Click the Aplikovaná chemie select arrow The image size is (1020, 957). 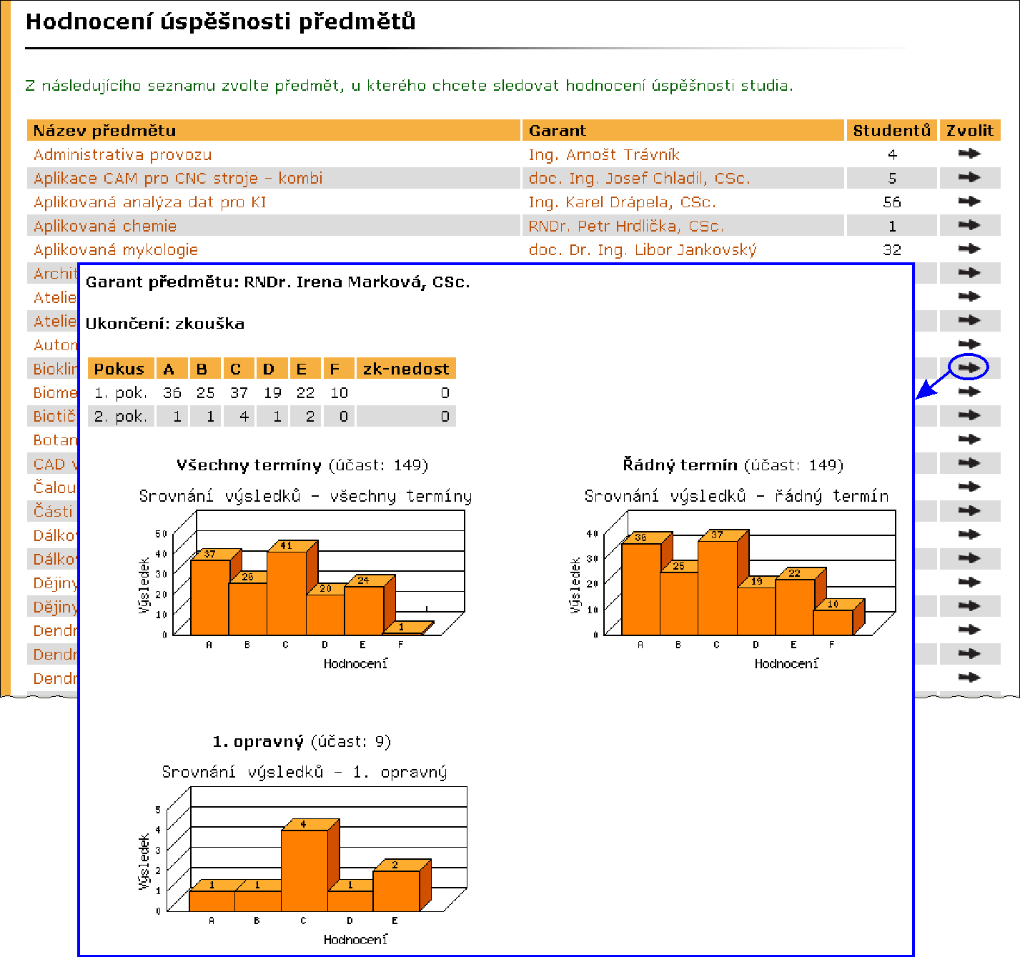[969, 225]
